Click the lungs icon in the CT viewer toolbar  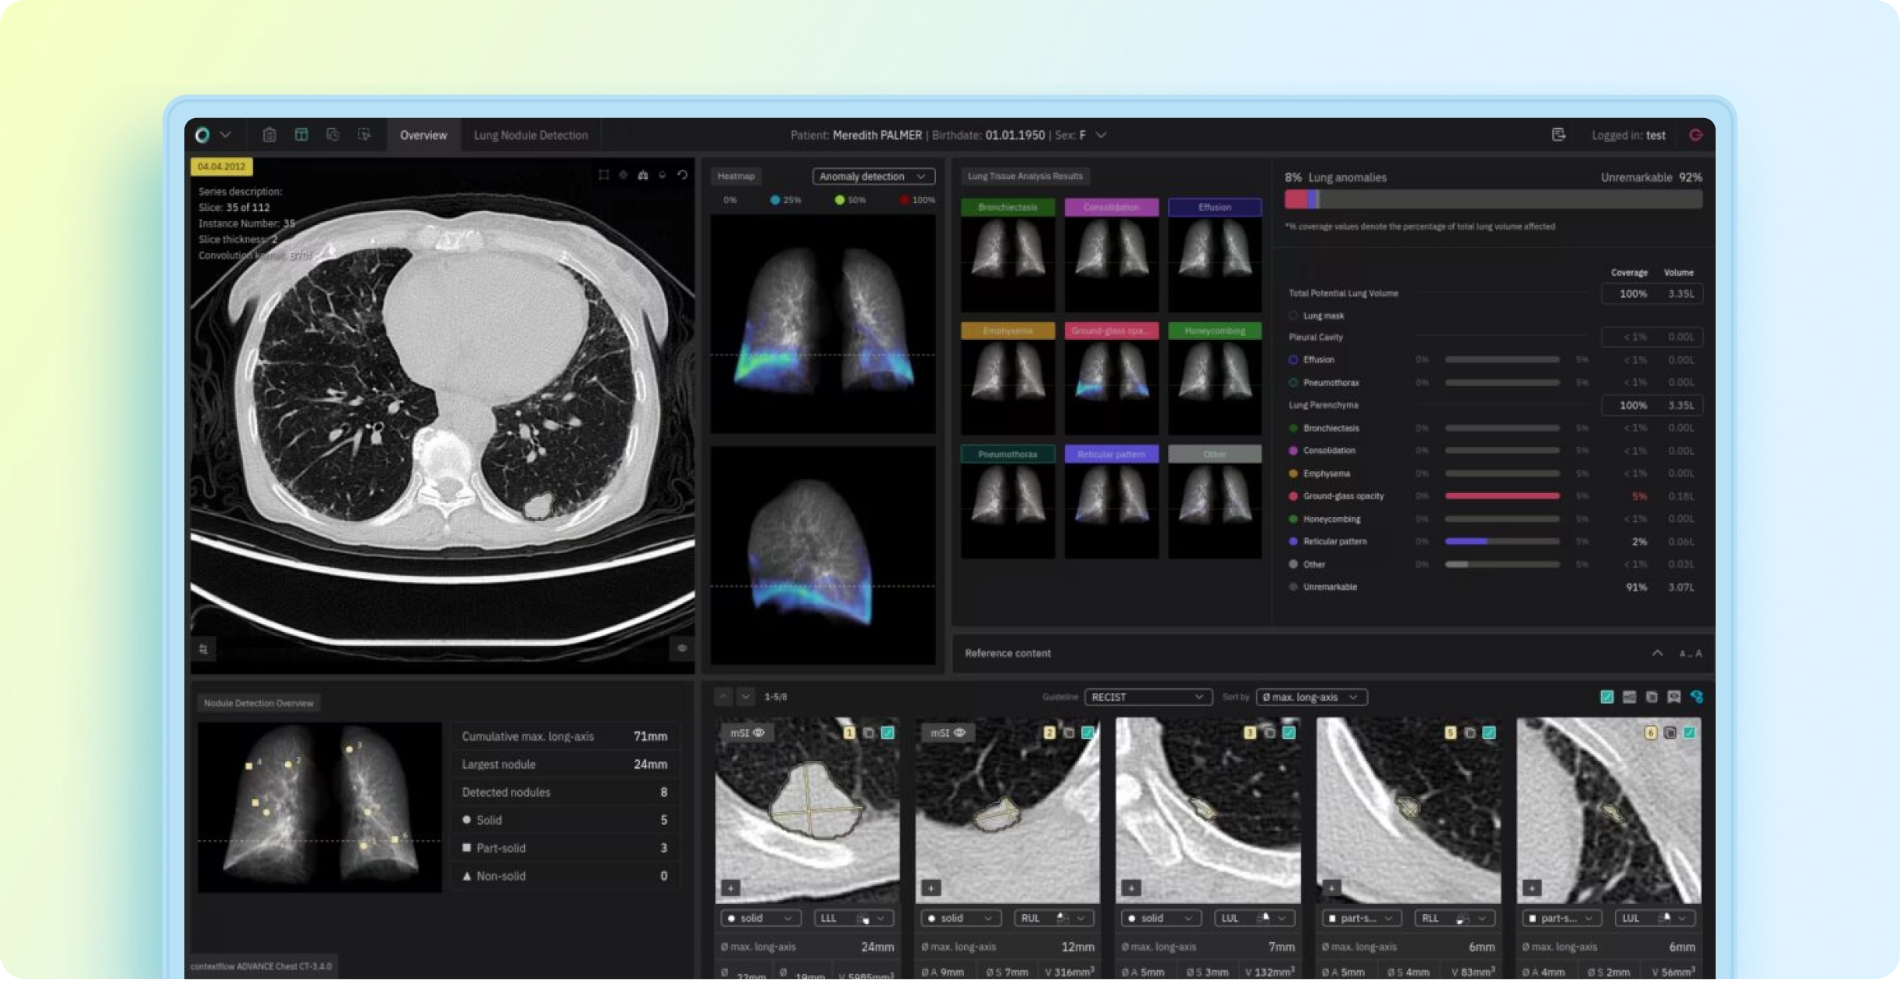tap(643, 175)
